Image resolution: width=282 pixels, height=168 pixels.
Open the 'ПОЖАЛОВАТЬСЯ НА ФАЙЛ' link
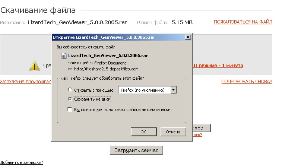coord(243,22)
